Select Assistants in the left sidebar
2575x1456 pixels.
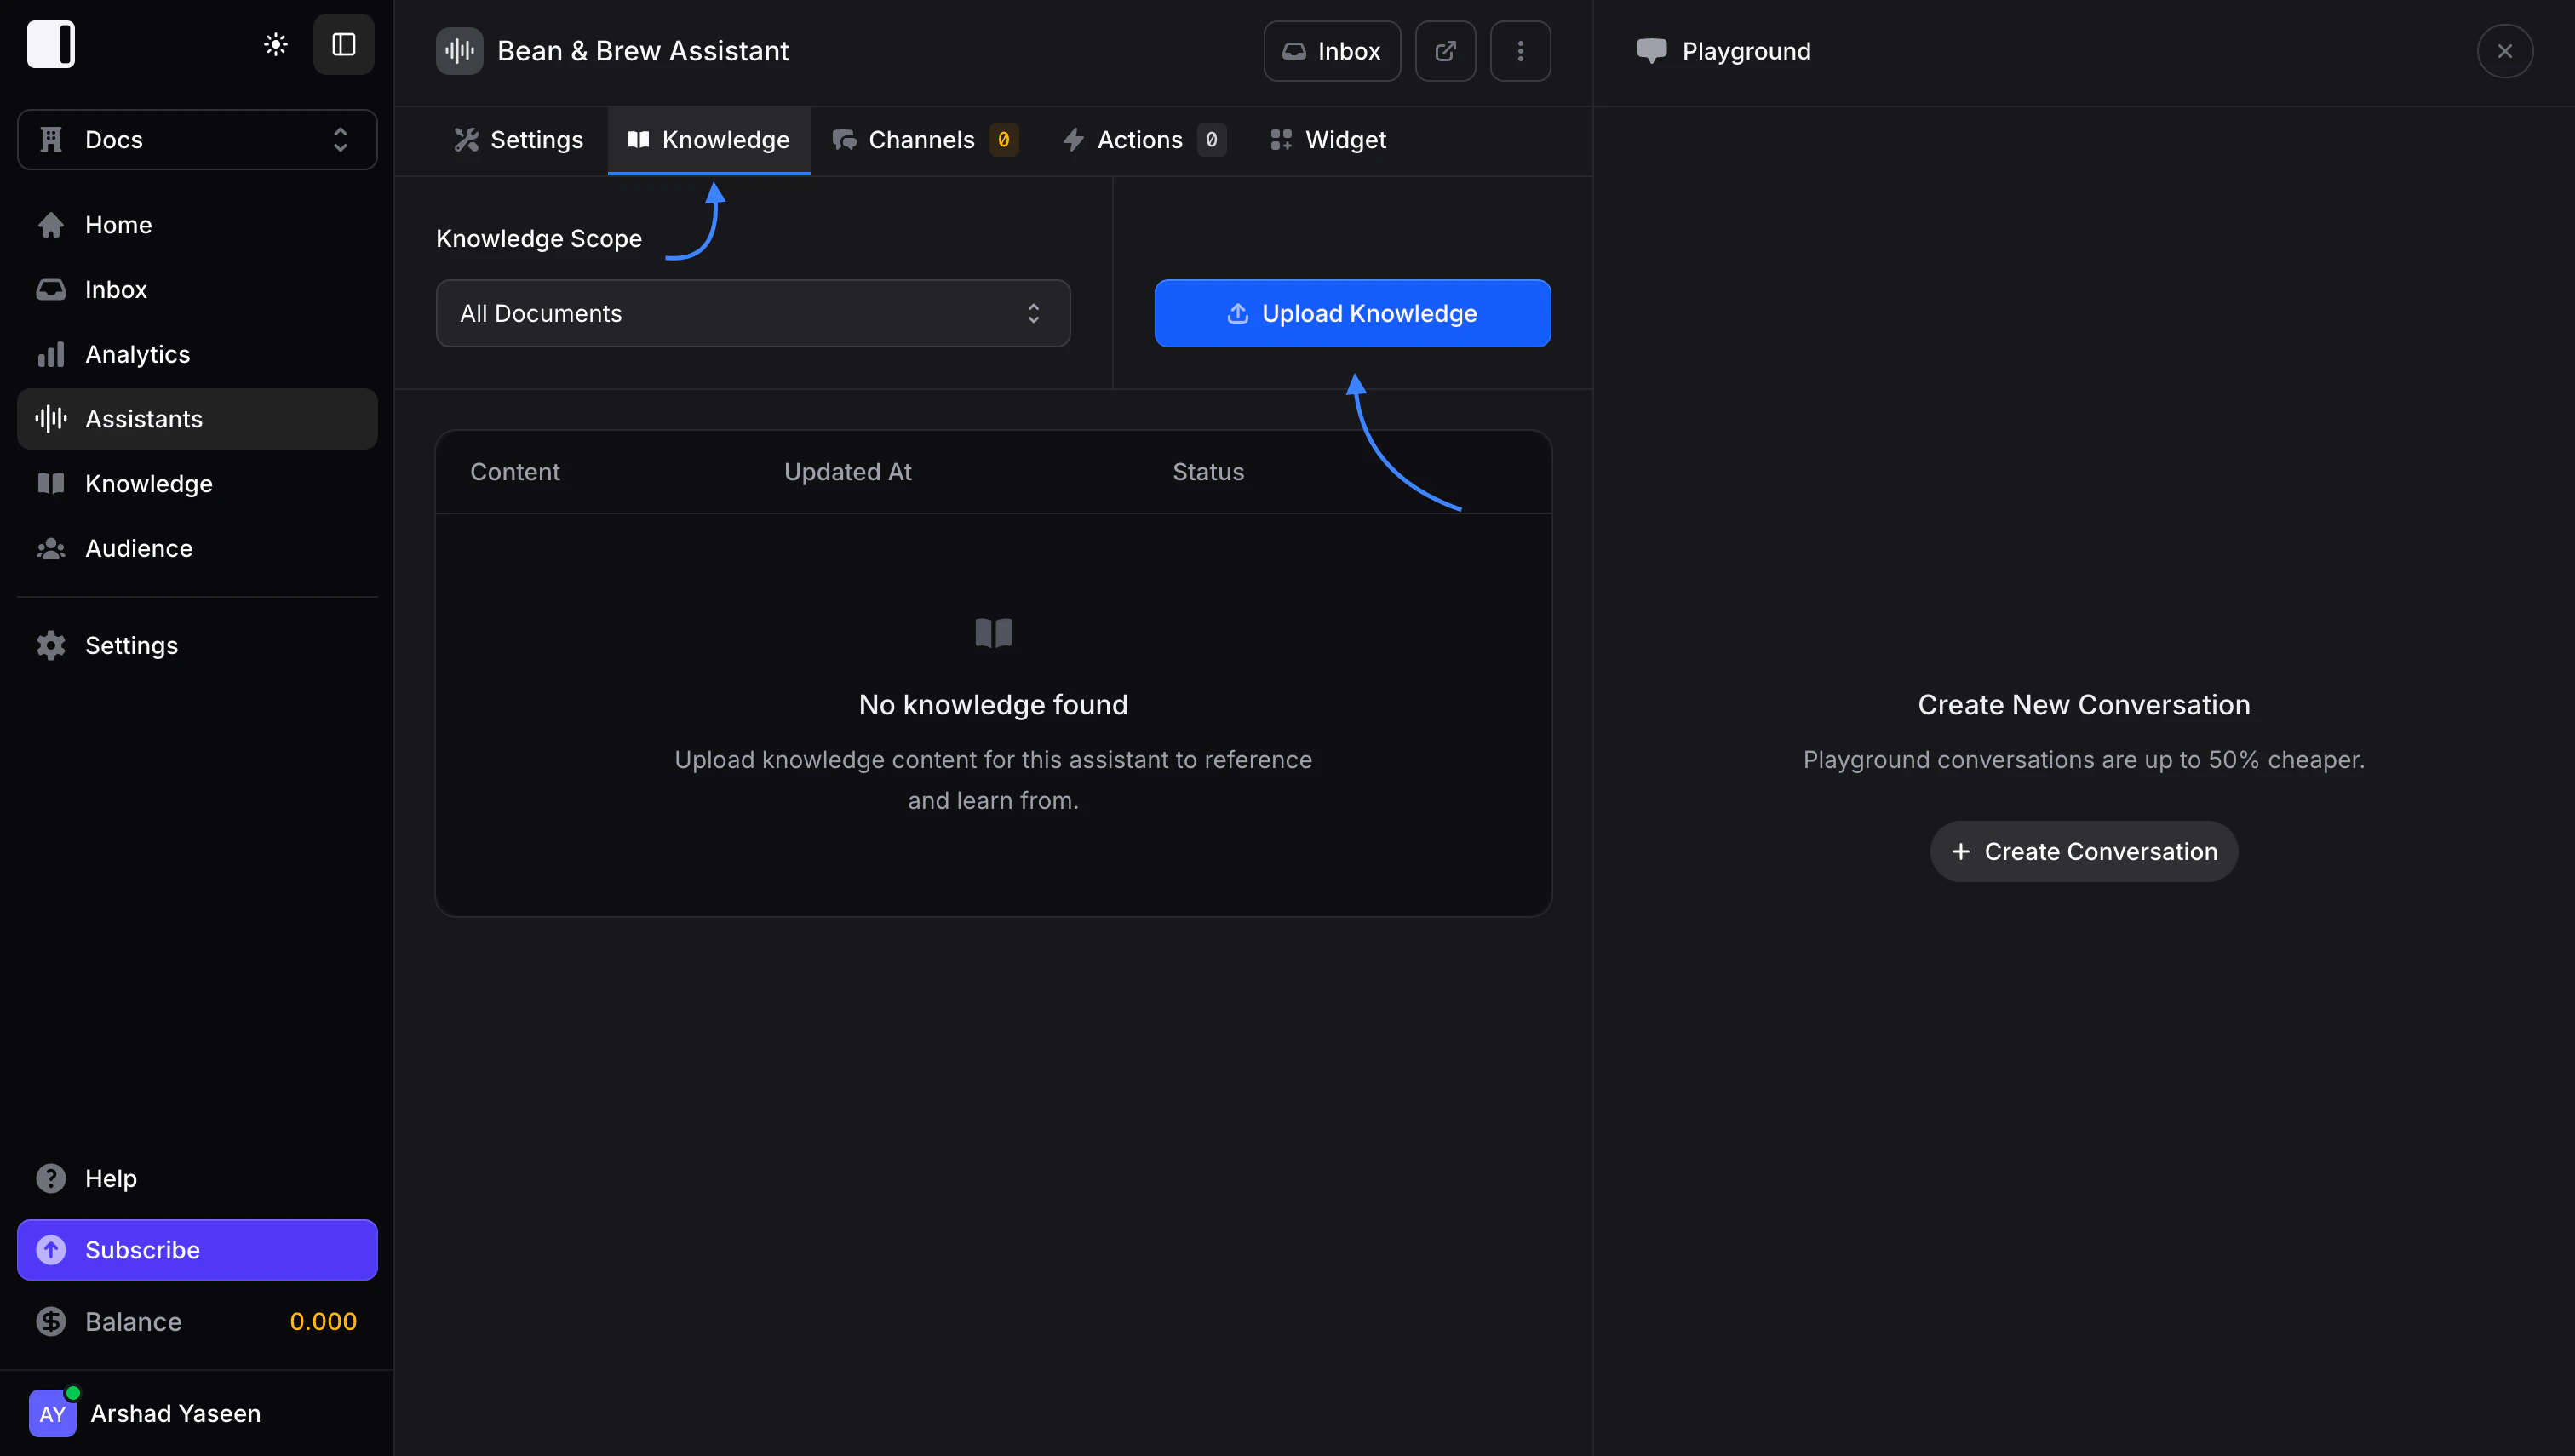(x=144, y=418)
